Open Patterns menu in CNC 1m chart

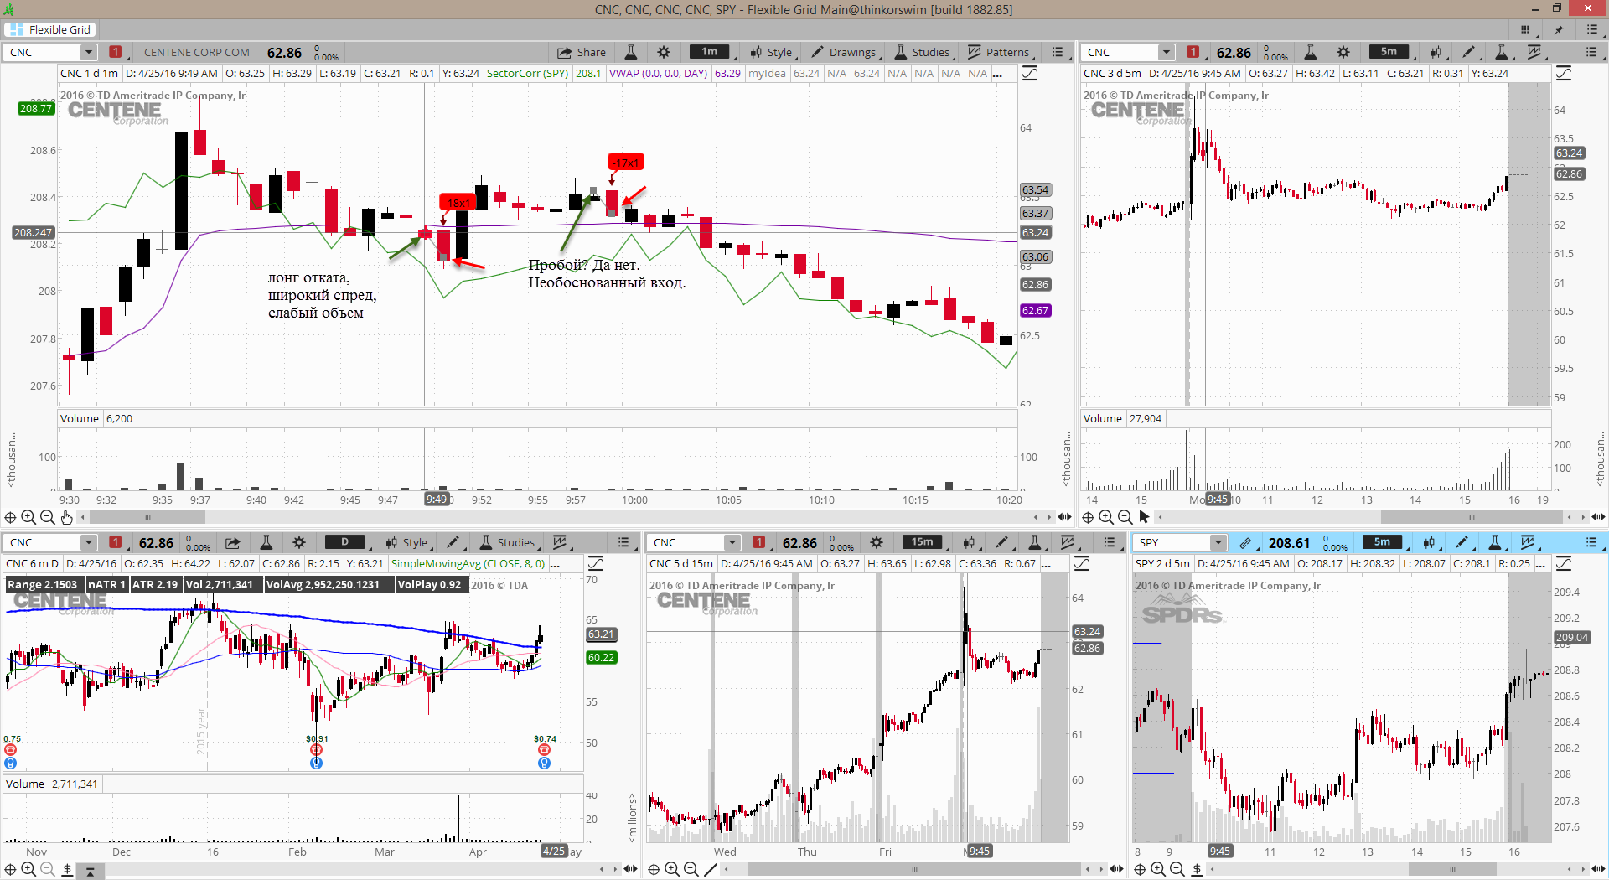(999, 52)
